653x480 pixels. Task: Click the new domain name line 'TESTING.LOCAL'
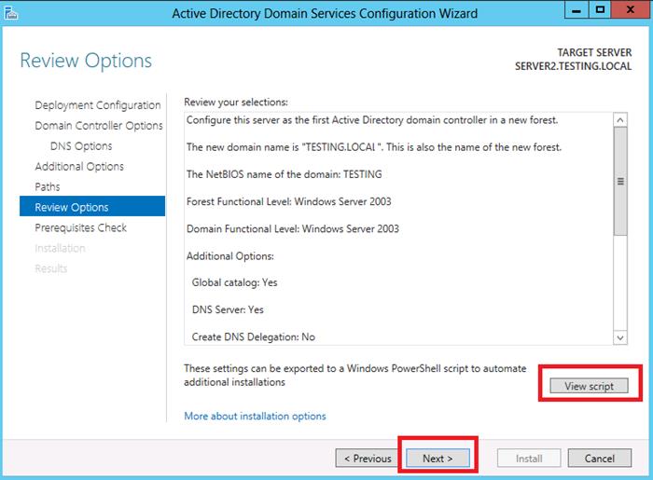[374, 147]
